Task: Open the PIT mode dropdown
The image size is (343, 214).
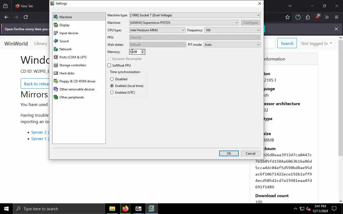Action: 232,45
